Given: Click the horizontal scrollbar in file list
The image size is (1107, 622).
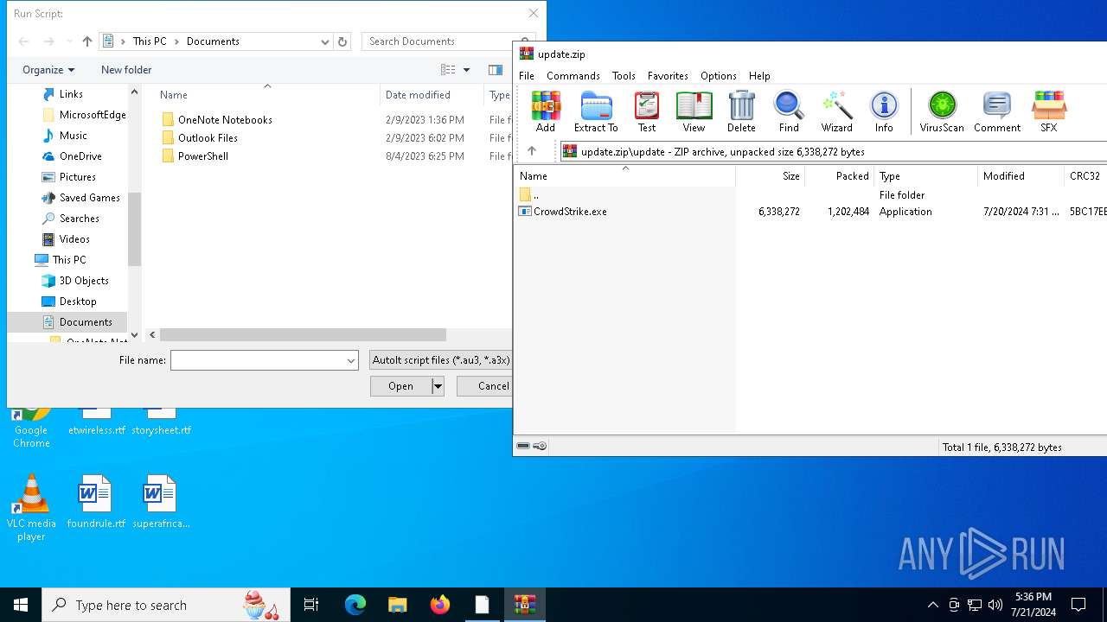Looking at the screenshot, I should click(x=303, y=334).
